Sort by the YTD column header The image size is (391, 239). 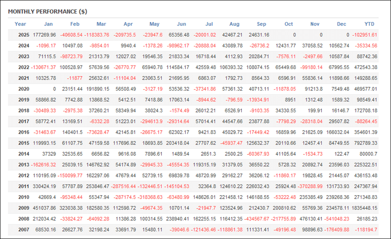point(369,24)
